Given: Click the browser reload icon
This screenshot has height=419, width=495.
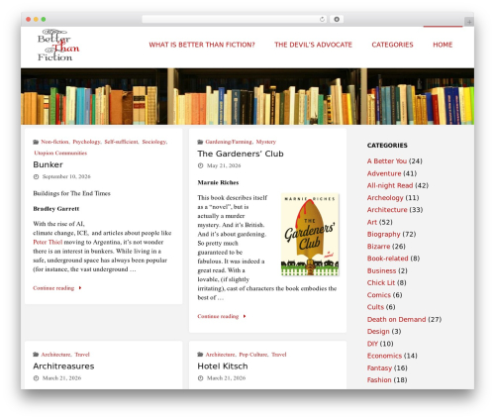Looking at the screenshot, I should pos(322,20).
